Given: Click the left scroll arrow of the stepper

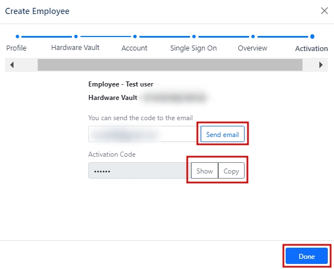Looking at the screenshot, I should pyautogui.click(x=12, y=65).
